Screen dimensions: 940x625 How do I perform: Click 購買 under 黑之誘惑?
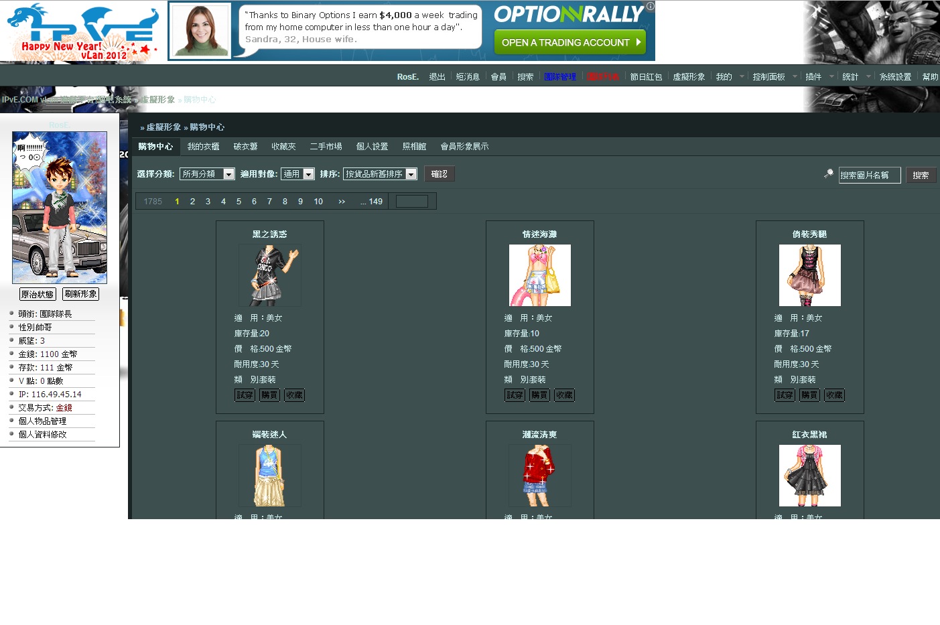[x=270, y=395]
